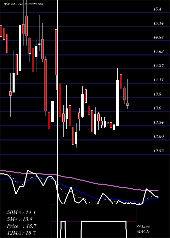Image resolution: width=170 pixels, height=238 pixels.
Task: Click the 12MA : 13.7 readout
Action: click(21, 233)
